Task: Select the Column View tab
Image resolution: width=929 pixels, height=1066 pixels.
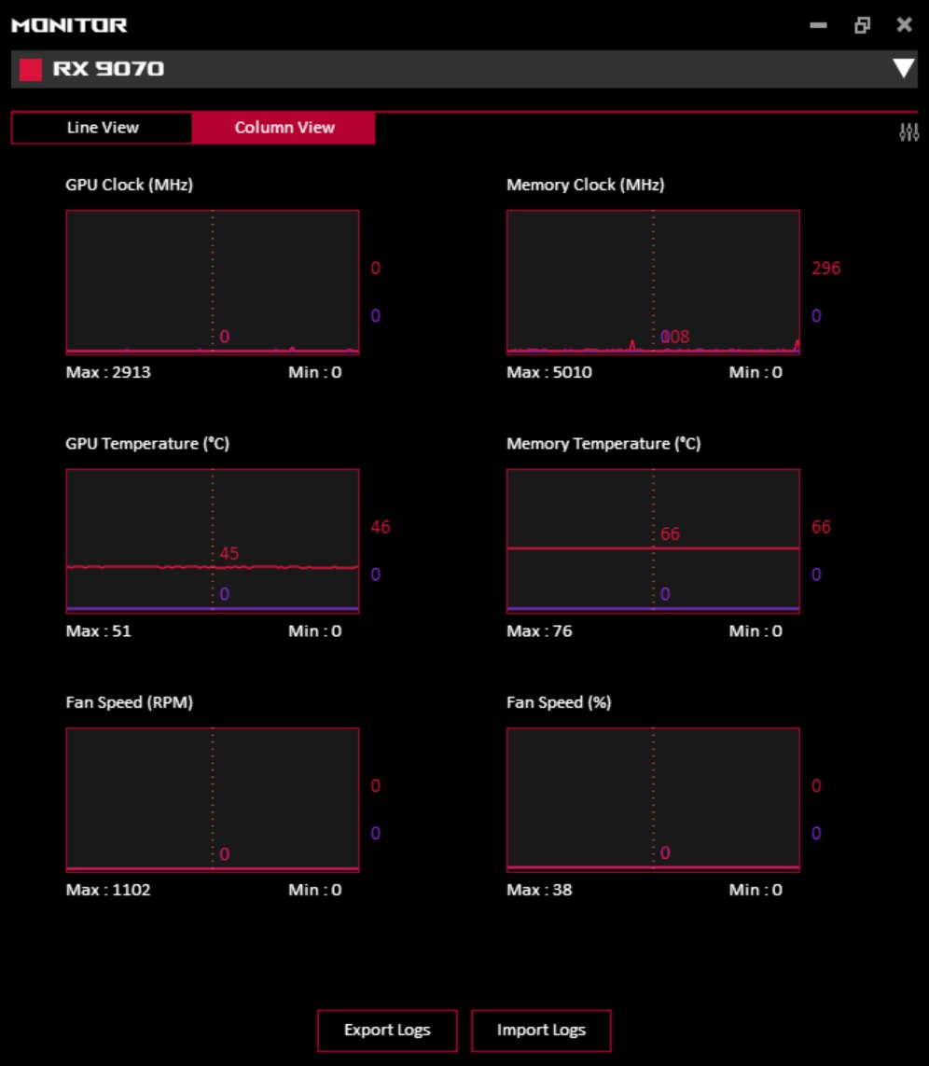Action: (x=284, y=128)
